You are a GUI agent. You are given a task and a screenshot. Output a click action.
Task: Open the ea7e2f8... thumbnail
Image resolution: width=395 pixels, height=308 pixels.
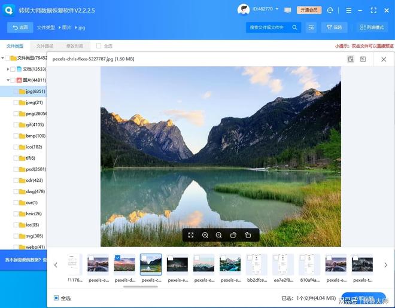pyautogui.click(x=283, y=265)
